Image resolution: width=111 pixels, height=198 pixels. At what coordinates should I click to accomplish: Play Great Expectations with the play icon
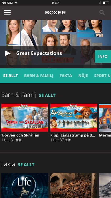[x=8, y=53]
